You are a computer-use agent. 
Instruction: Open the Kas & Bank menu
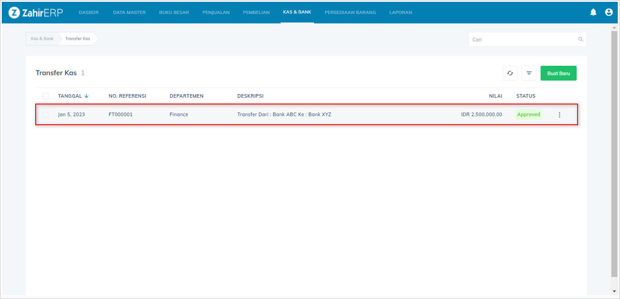297,12
